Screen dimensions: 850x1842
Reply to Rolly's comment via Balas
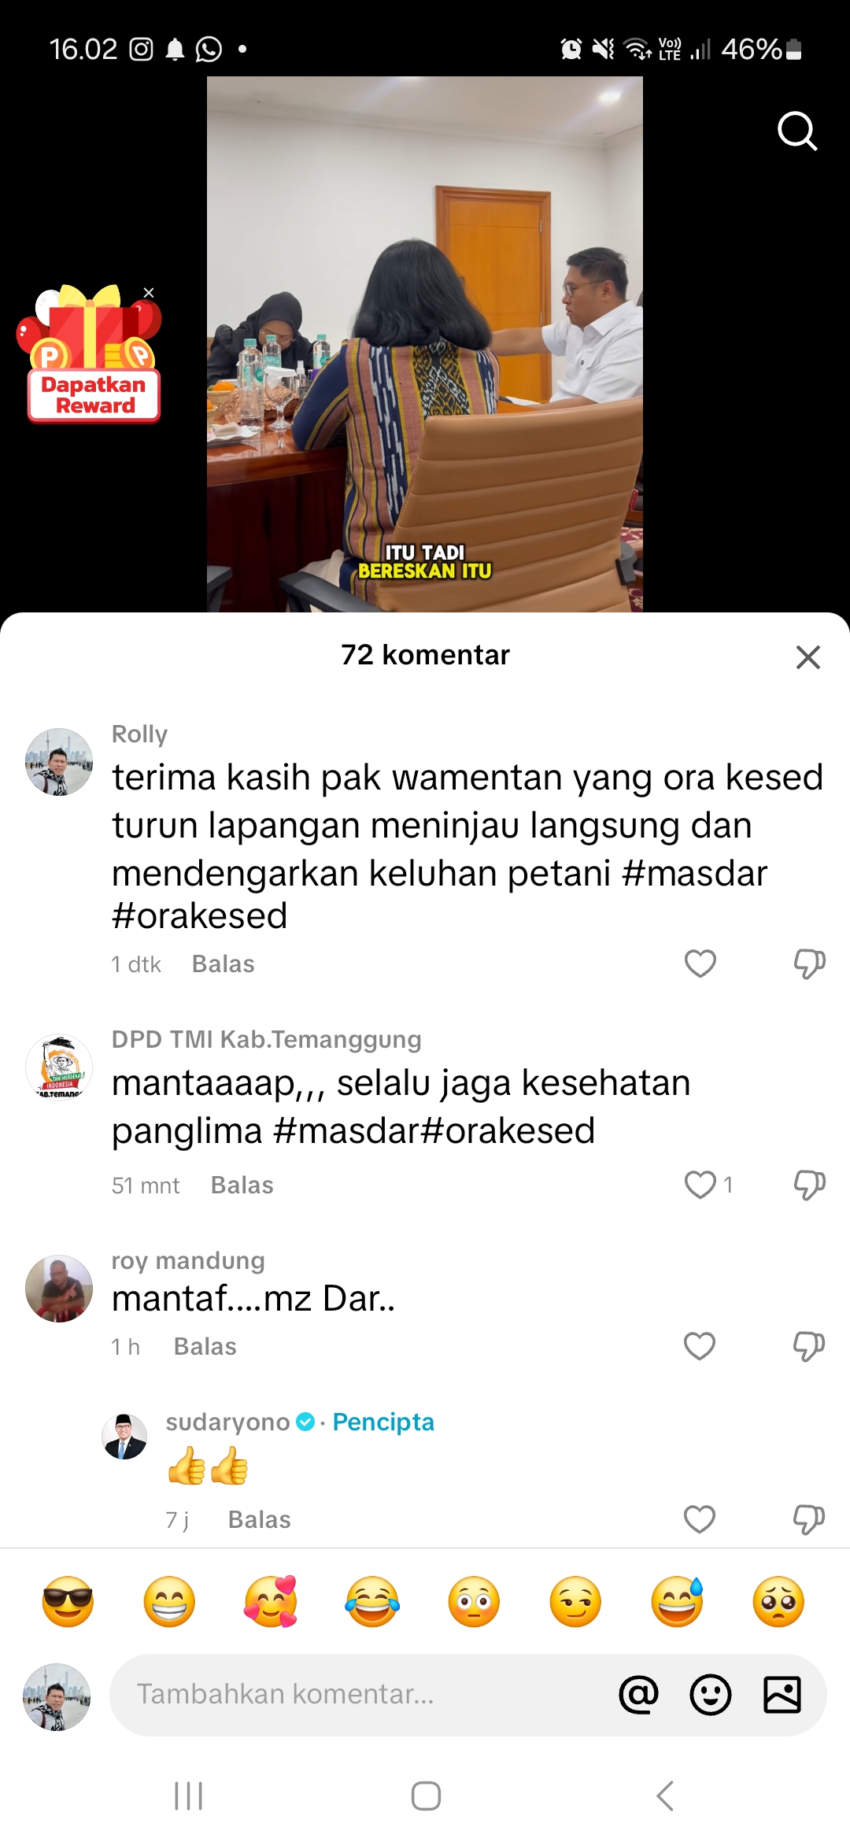pos(224,964)
